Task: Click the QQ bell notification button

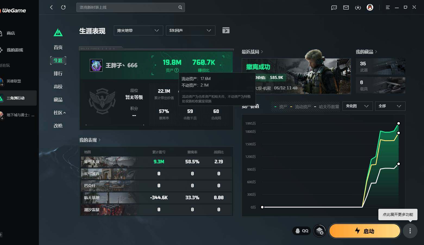Action: coord(302,231)
